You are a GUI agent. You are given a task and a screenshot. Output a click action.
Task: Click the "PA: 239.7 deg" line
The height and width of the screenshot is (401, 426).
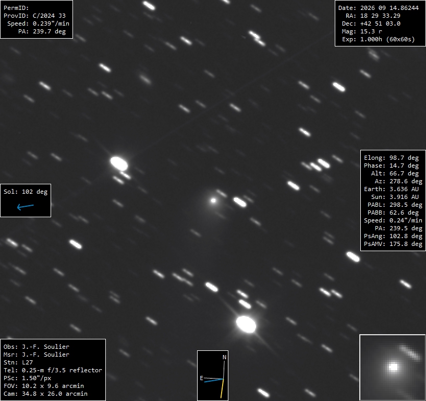(x=42, y=31)
